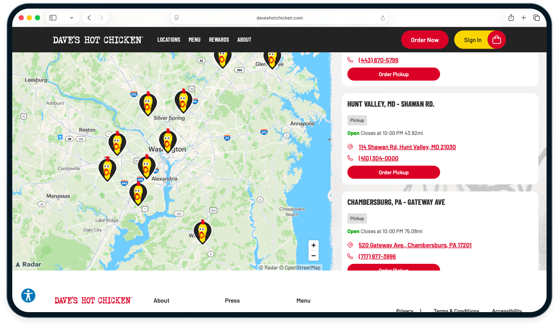Open the blue accessibility widget
The width and height of the screenshot is (559, 328).
pos(28,296)
